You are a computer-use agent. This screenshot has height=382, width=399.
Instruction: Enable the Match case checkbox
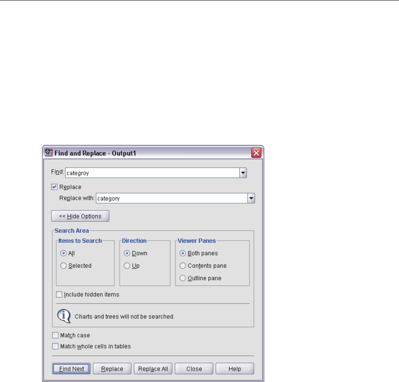pos(55,335)
